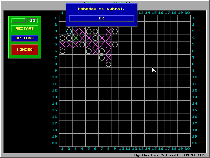Click the magenta X in row 7
The width and height of the screenshot is (210, 158).
point(108,58)
